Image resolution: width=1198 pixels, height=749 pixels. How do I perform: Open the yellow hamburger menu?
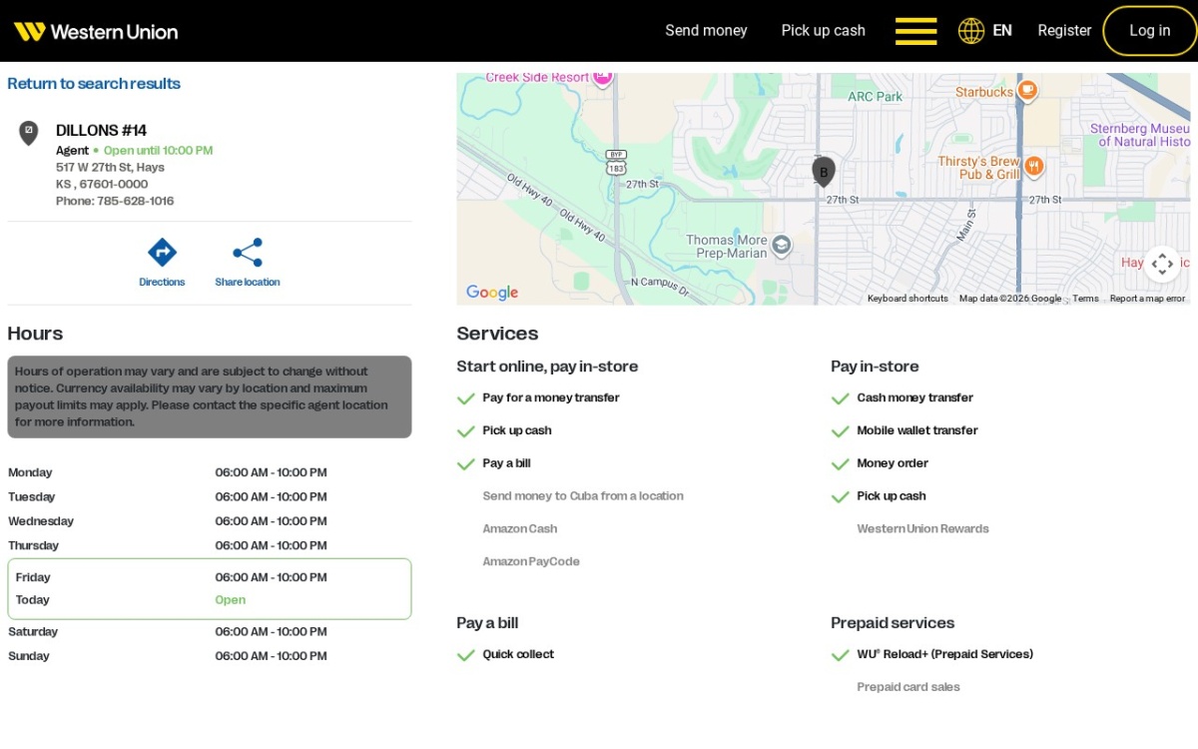[915, 31]
